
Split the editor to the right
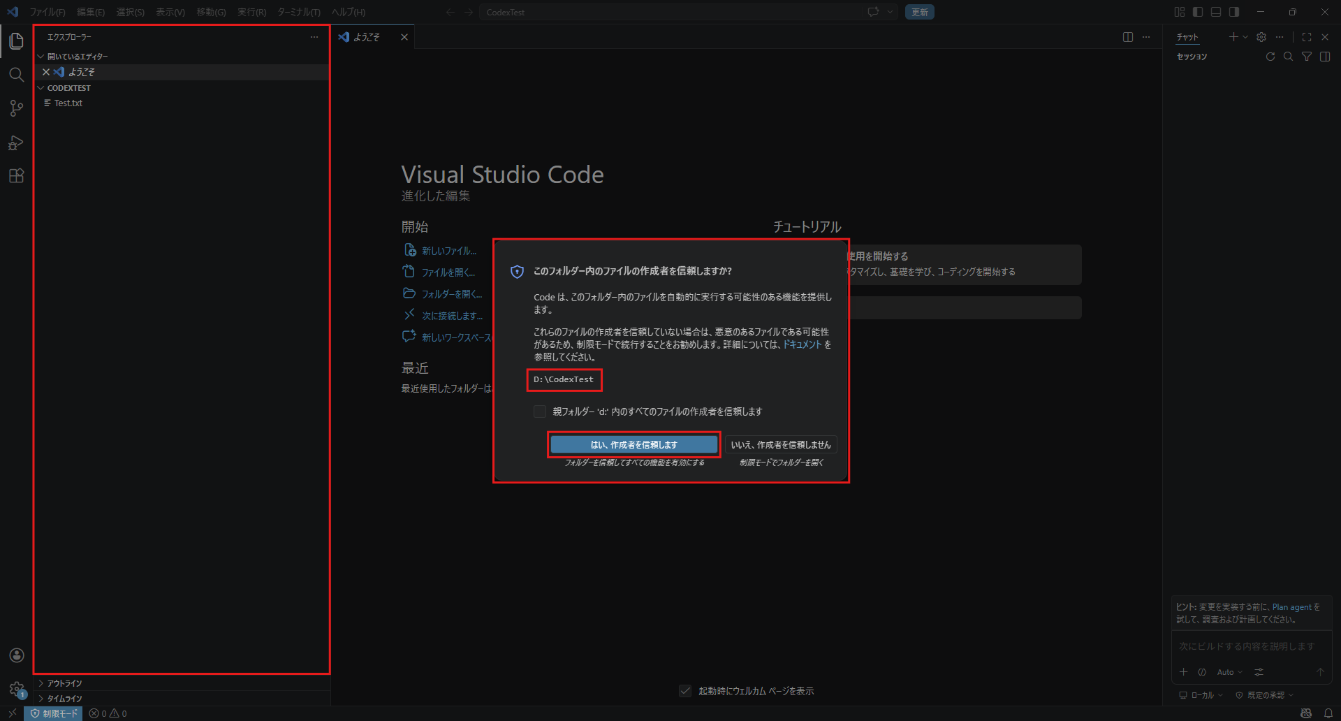coord(1128,37)
